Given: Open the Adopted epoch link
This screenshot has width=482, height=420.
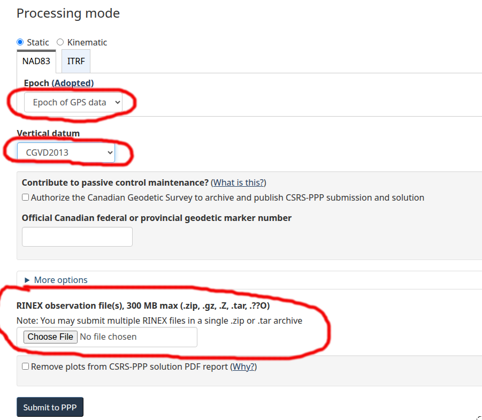Looking at the screenshot, I should 73,83.
